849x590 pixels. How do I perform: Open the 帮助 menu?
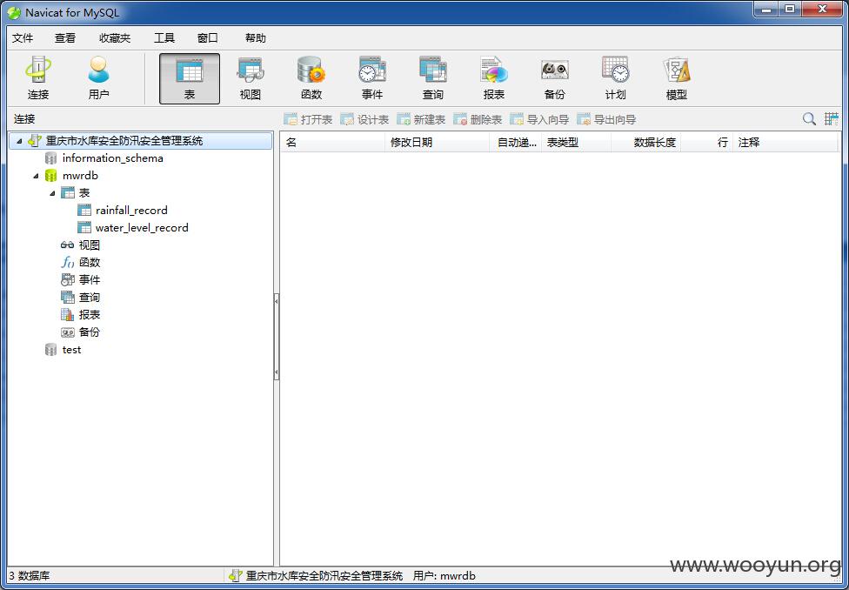tap(256, 38)
